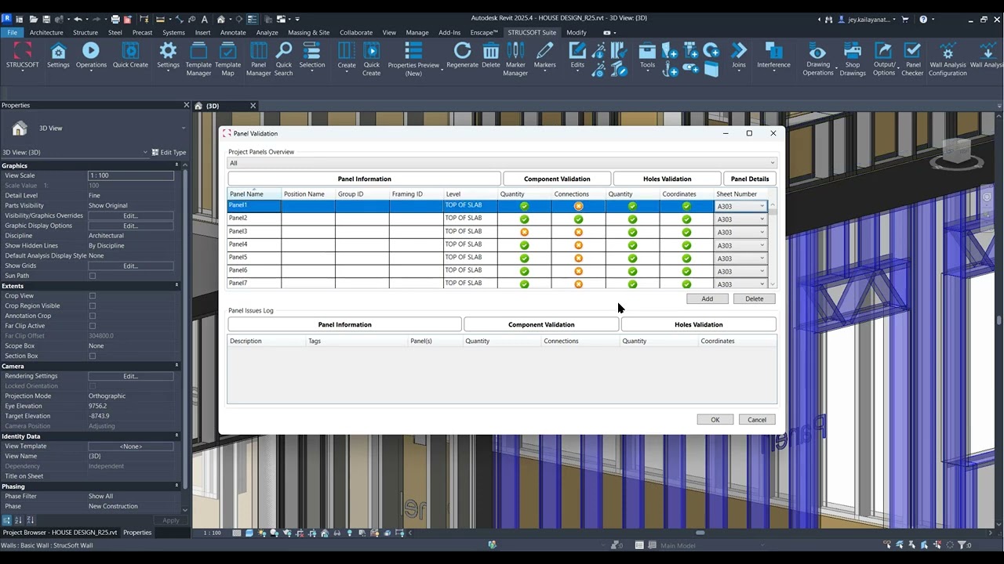Open the Joins tool

(x=739, y=56)
